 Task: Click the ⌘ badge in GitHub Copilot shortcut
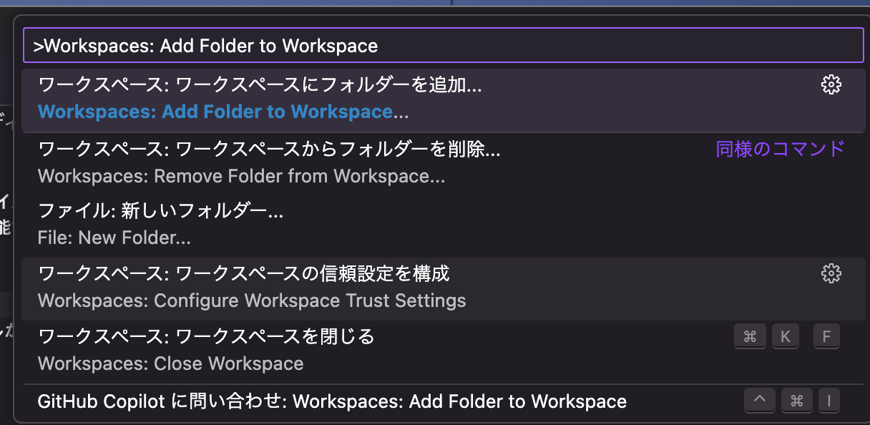pyautogui.click(x=796, y=401)
